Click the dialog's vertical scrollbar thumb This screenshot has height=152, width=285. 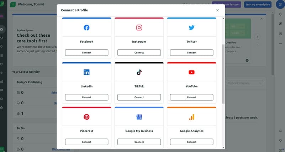(x=223, y=74)
